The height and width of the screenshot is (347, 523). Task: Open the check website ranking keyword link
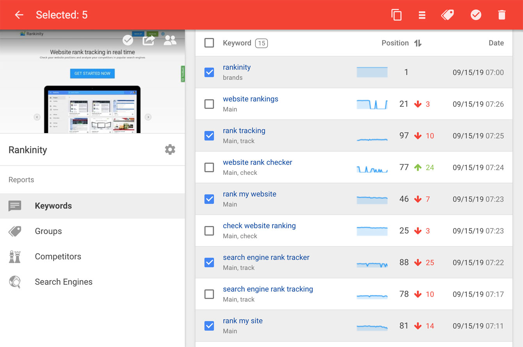tap(259, 226)
